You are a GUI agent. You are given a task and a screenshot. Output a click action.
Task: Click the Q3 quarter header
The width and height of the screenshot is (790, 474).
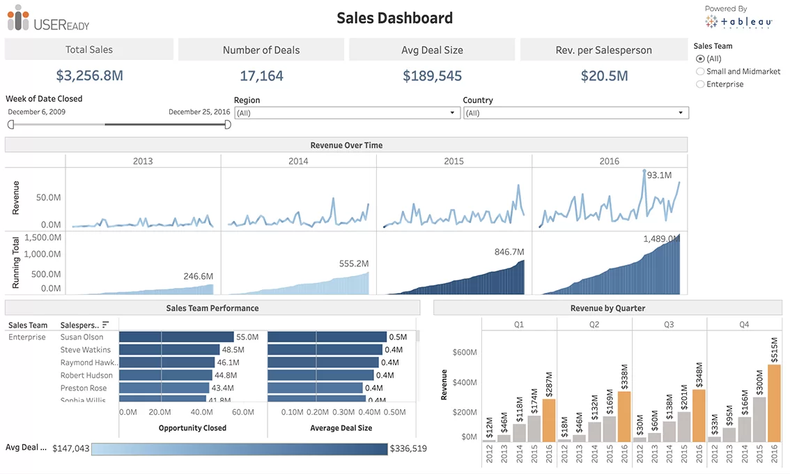669,324
